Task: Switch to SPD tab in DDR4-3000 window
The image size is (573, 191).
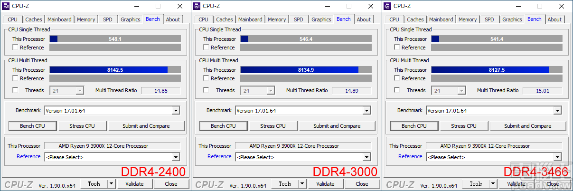Action: click(299, 19)
